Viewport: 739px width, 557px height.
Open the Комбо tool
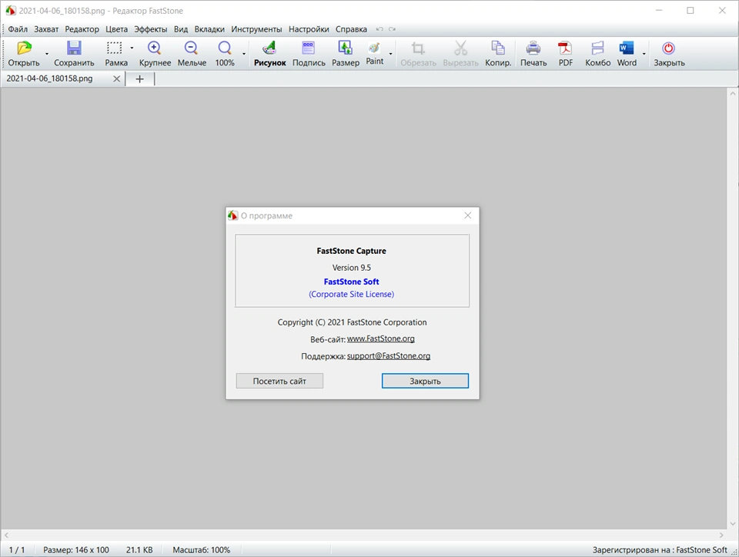[x=597, y=54]
